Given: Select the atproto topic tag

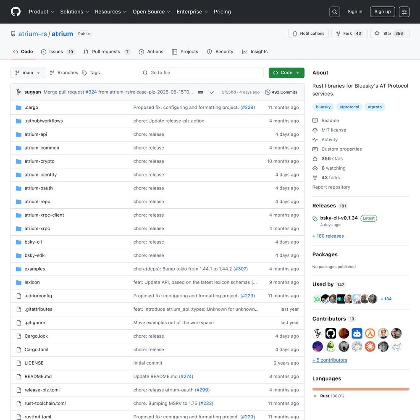Looking at the screenshot, I should click(375, 107).
